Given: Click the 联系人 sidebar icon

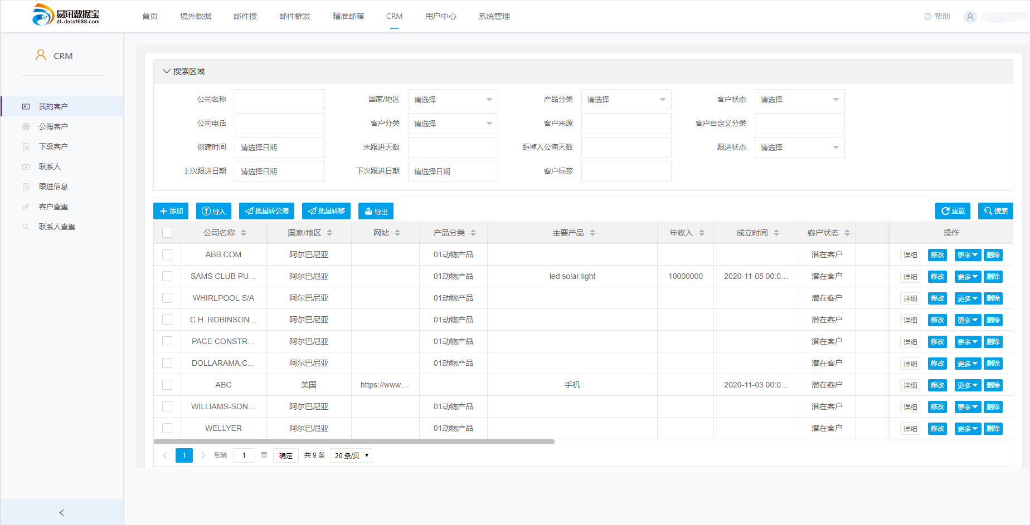Looking at the screenshot, I should [x=26, y=166].
